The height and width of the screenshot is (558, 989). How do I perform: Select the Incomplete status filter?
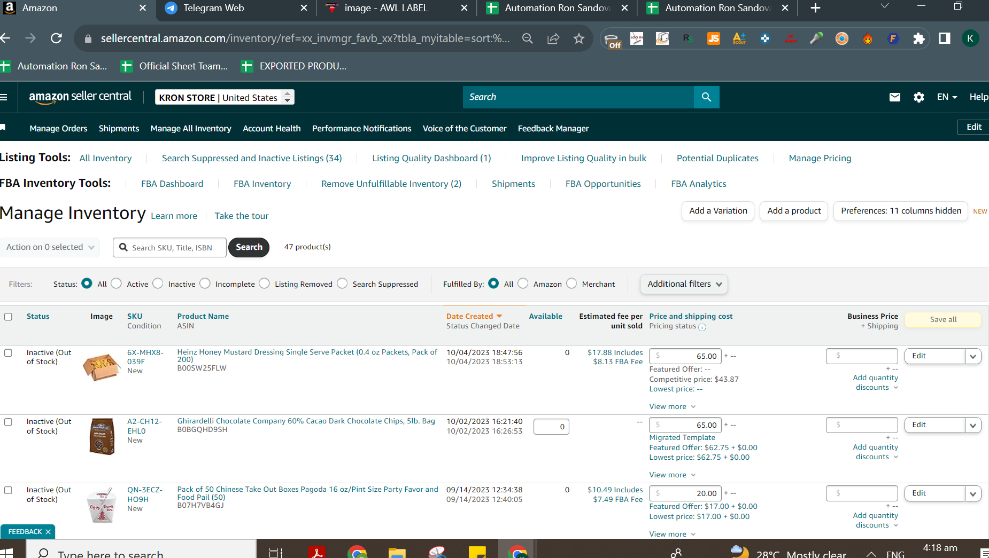click(205, 284)
